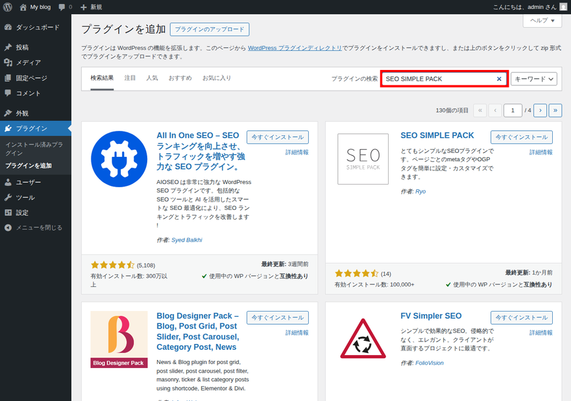The height and width of the screenshot is (401, 571).
Task: Open author FolioVision link
Action: coord(430,363)
